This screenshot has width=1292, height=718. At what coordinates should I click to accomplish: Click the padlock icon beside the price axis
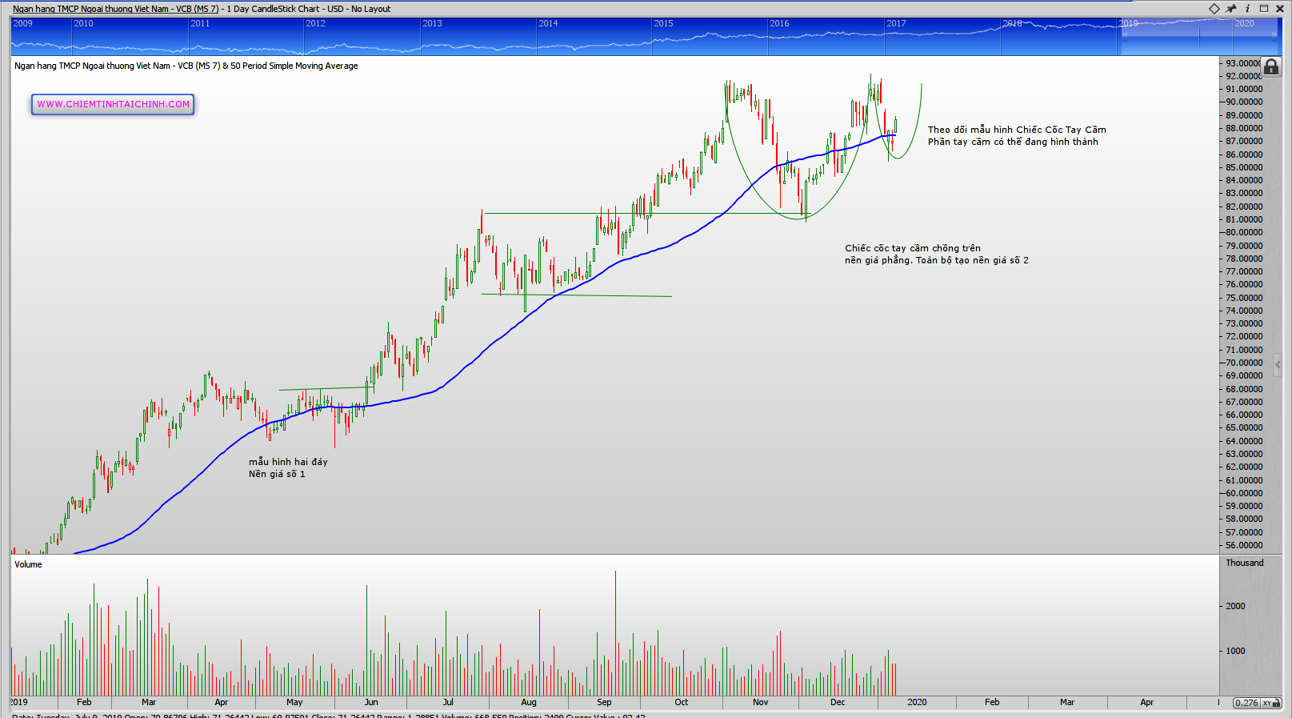point(1271,67)
